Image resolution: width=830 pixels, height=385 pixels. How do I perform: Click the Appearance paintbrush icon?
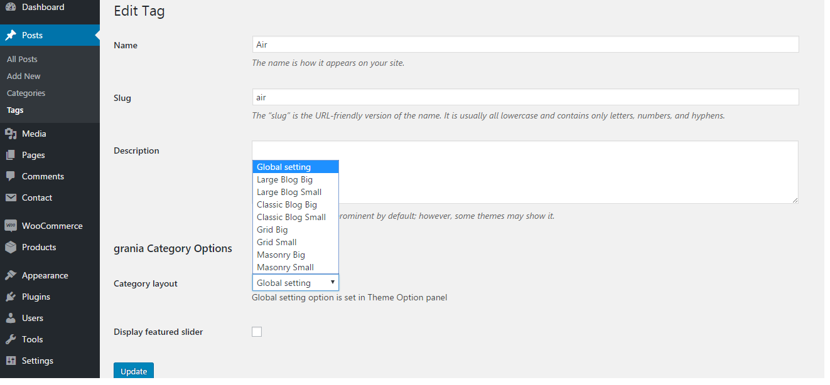pos(11,275)
